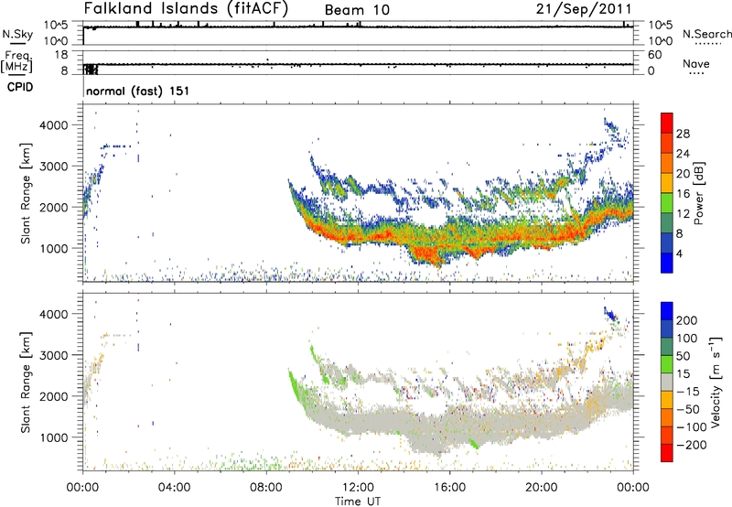Click the 'N.Search' legend label
Image resolution: width=732 pixels, height=507 pixels.
click(706, 34)
